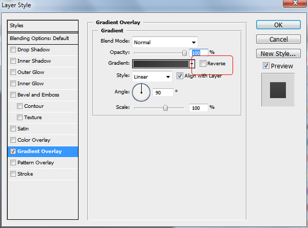Tick the Inner Shadow checkbox

(13, 61)
